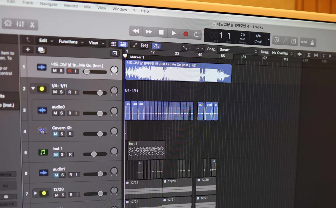Open the Snap Smart dropdown
This screenshot has height=208, width=336.
[x=237, y=50]
